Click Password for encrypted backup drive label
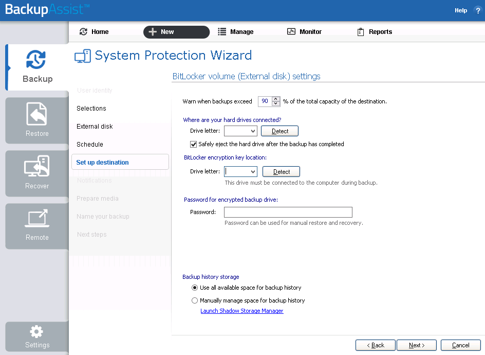This screenshot has width=485, height=355. pyautogui.click(x=231, y=200)
